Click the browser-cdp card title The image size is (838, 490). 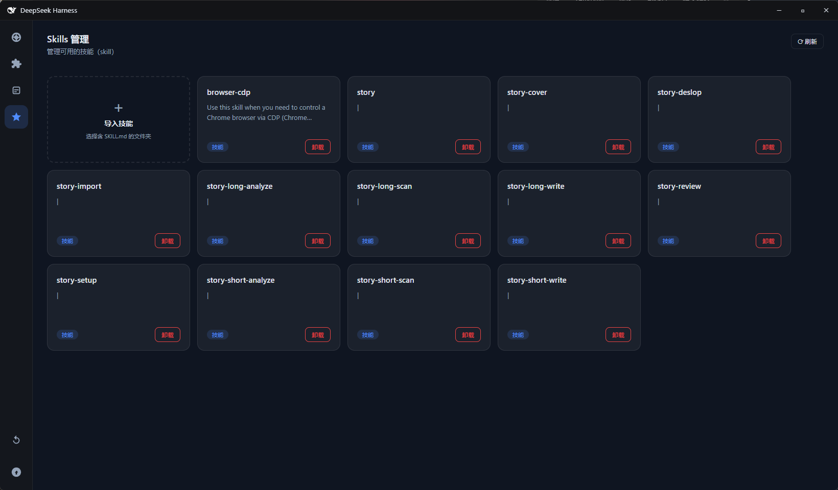[228, 92]
